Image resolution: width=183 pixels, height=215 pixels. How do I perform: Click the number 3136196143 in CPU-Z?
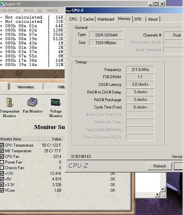click(x=81, y=156)
